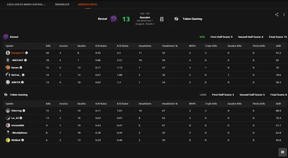288x158 pixels.
Task: Click Reveal's score of 13
Action: pos(126,19)
